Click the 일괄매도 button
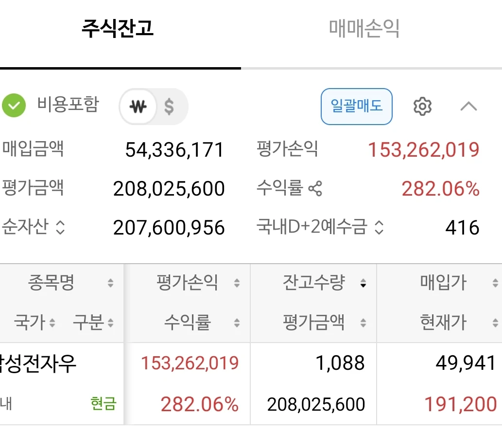502x436 pixels. (x=357, y=107)
